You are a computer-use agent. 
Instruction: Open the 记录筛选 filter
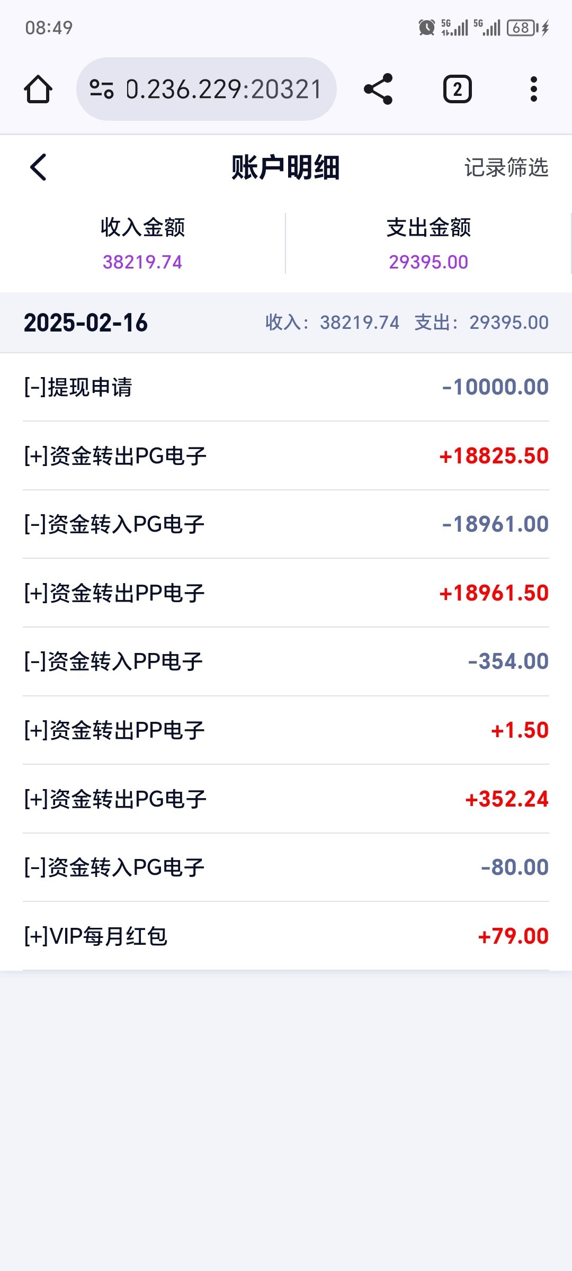pyautogui.click(x=506, y=167)
